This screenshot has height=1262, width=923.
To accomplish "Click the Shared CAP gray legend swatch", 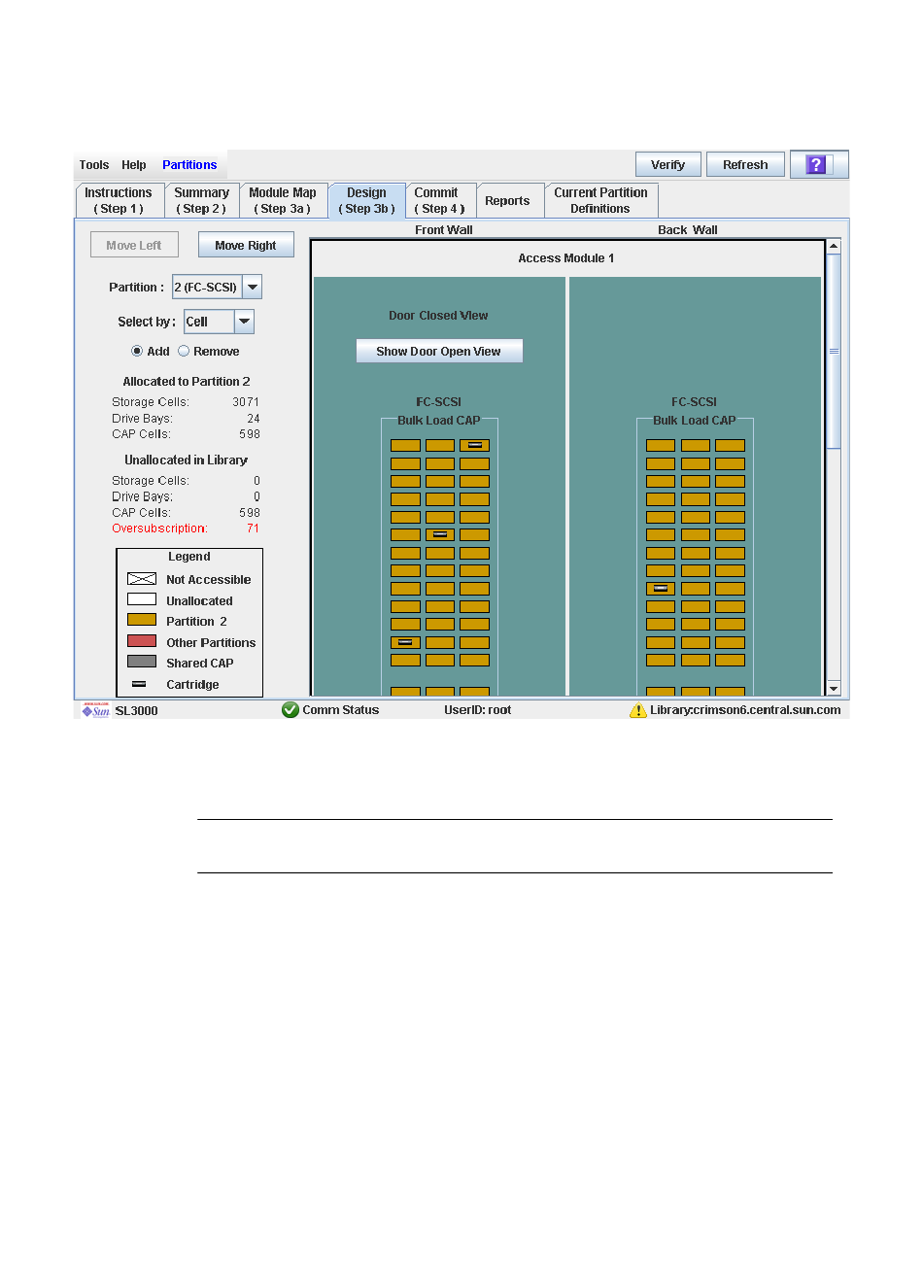I will (142, 662).
